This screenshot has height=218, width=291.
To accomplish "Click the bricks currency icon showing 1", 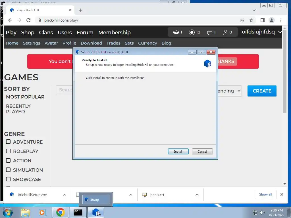I will 176,32.
